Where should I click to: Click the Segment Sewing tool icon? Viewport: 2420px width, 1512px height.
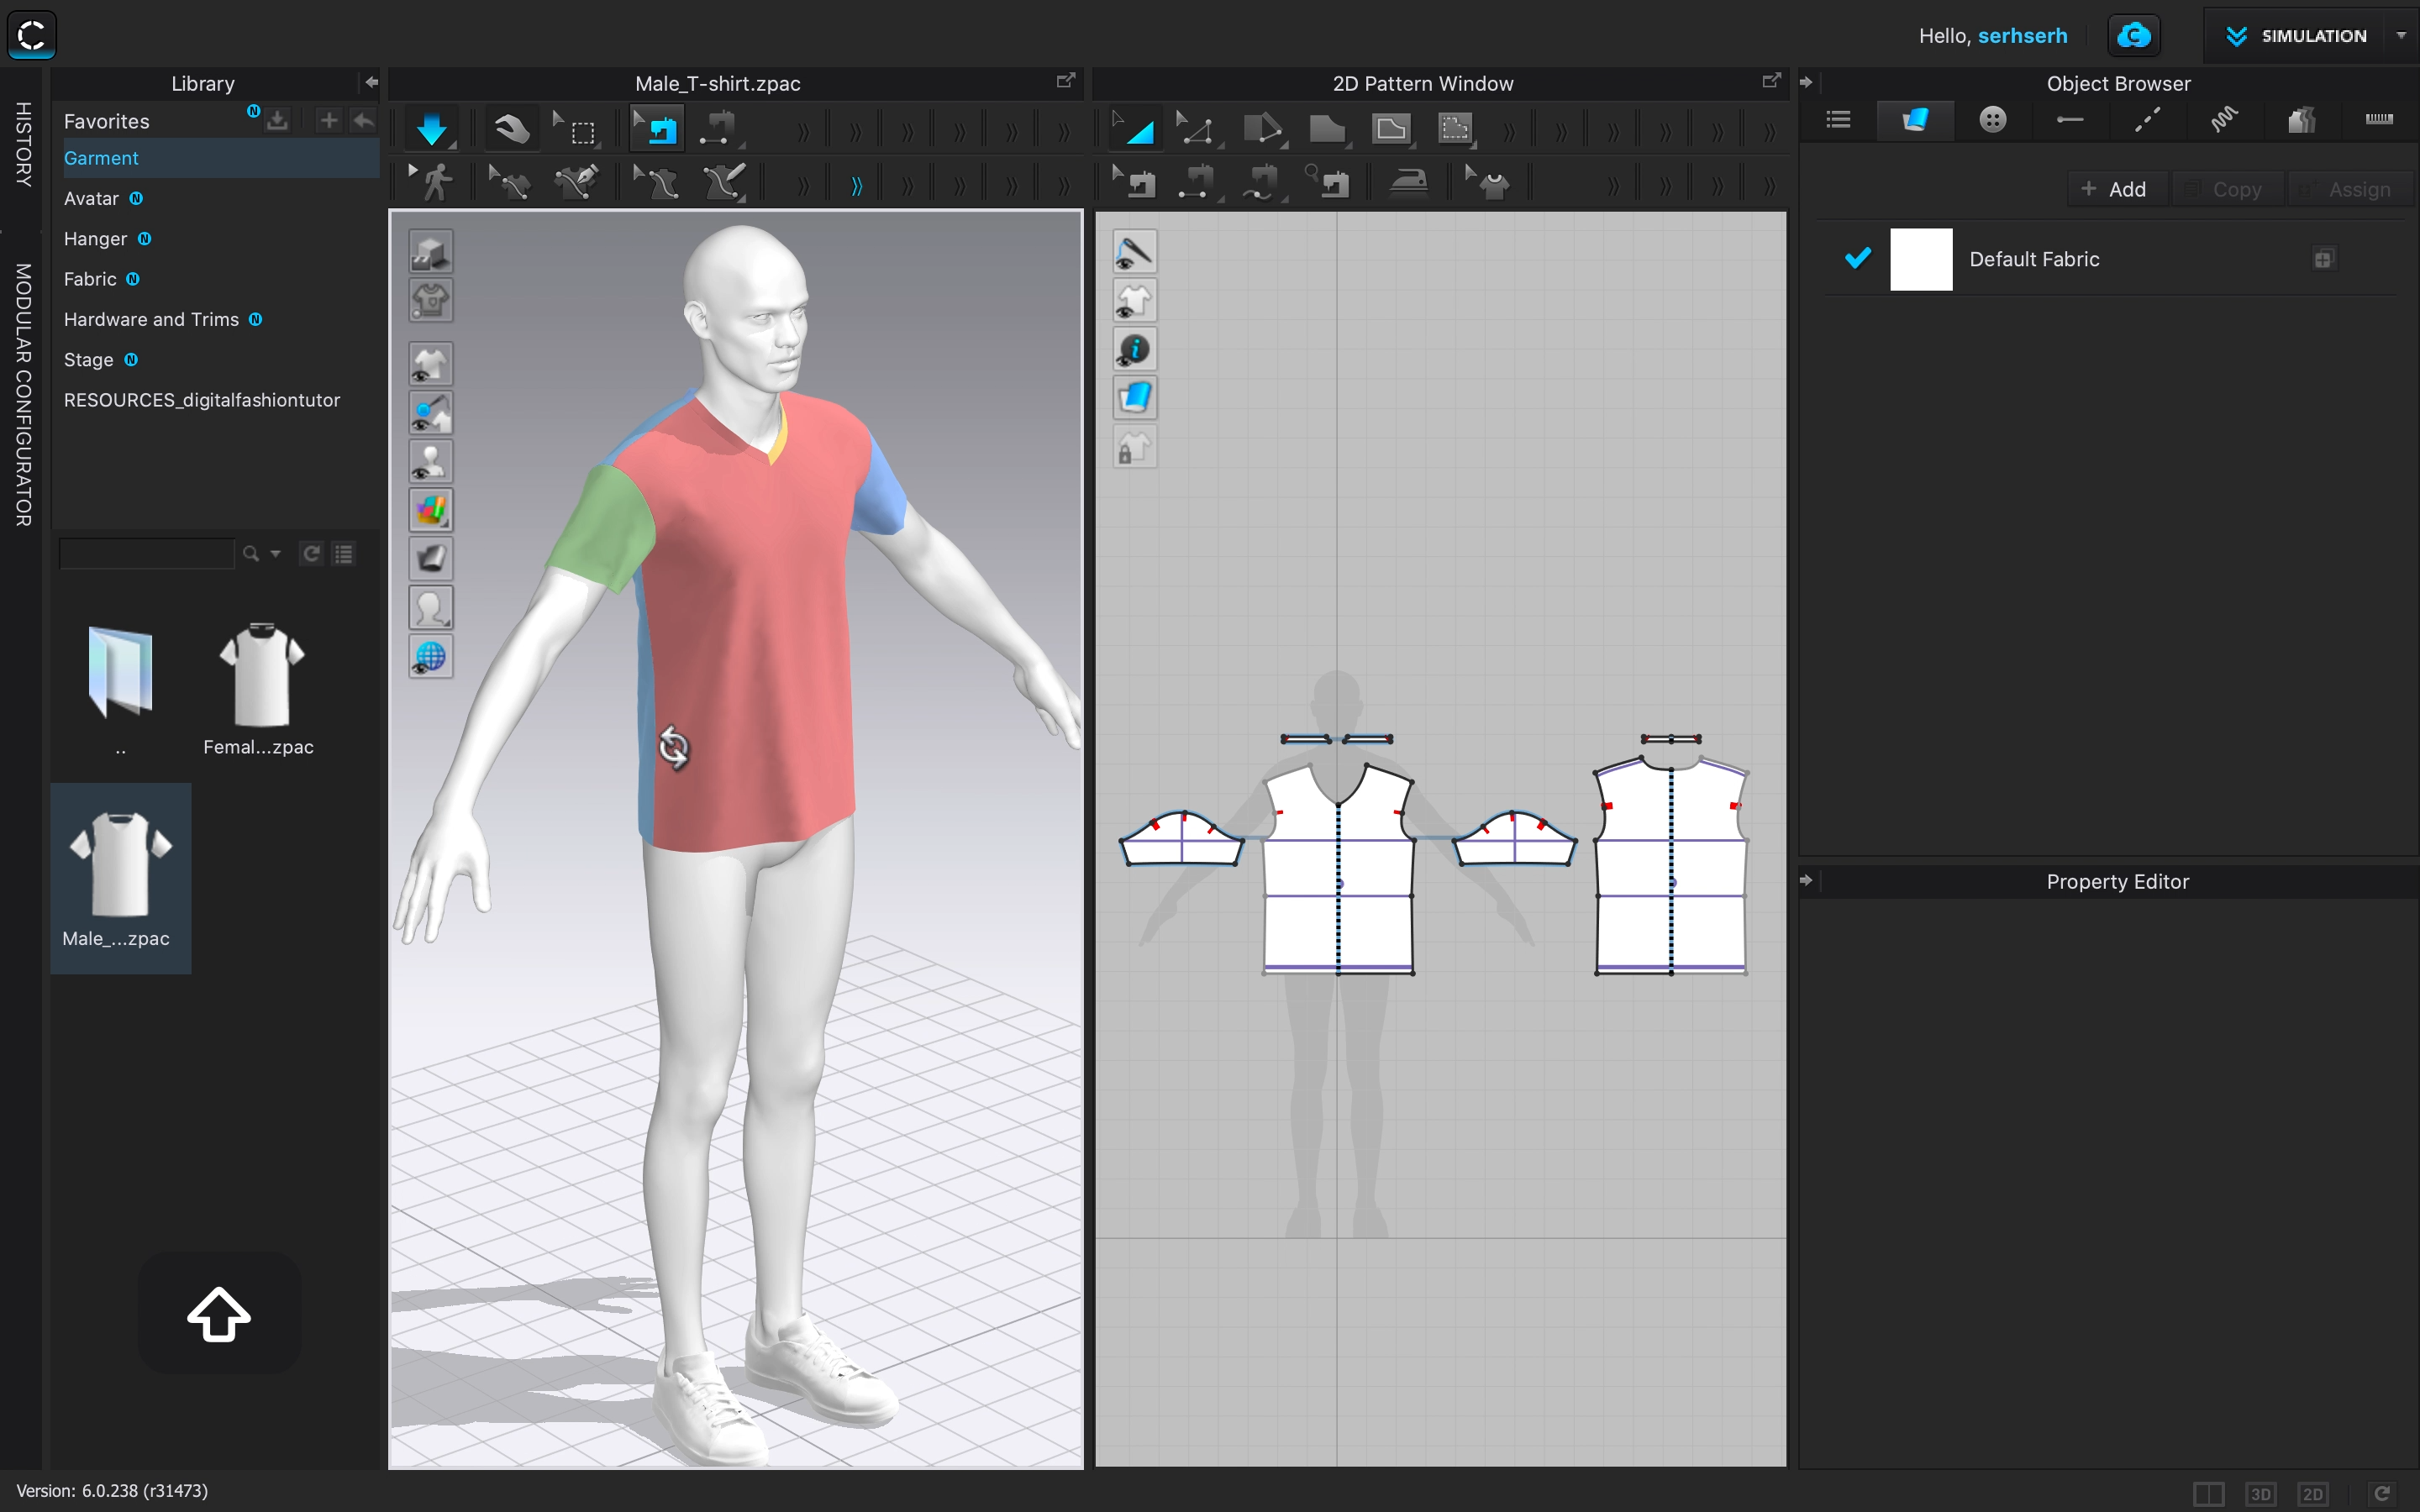click(x=1201, y=181)
